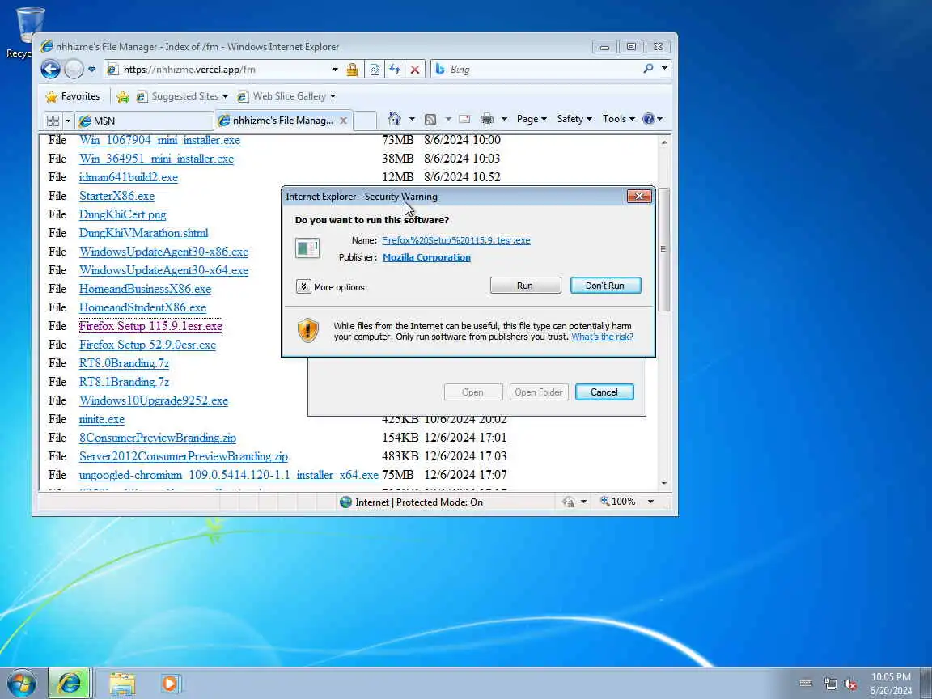Open the recent pages dropdown arrow

(x=91, y=70)
